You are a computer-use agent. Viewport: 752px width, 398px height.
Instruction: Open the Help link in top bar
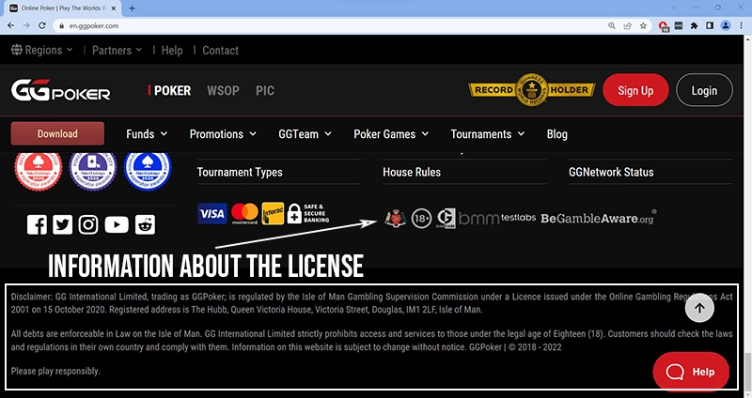tap(172, 50)
